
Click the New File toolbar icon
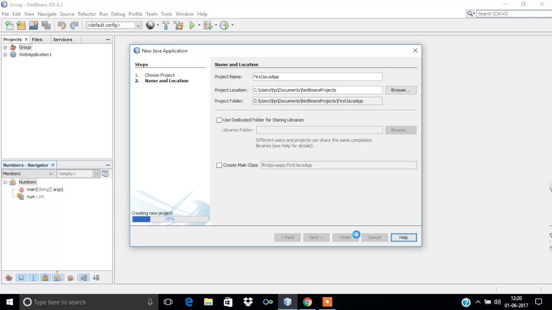pos(9,25)
